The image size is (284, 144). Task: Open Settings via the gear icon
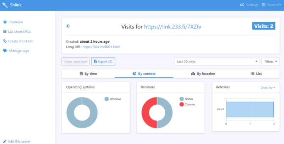(x=242, y=5)
